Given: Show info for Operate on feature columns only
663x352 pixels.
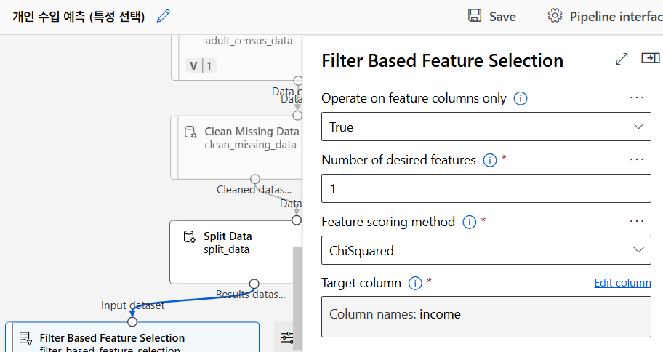Looking at the screenshot, I should coord(521,98).
